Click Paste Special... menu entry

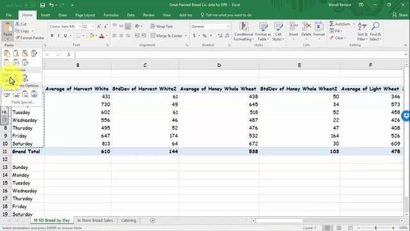[x=23, y=102]
